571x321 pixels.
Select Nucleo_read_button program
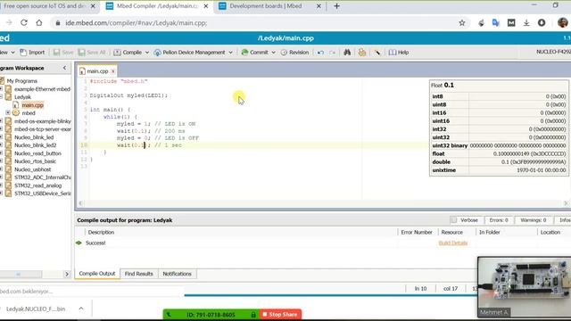pos(37,153)
